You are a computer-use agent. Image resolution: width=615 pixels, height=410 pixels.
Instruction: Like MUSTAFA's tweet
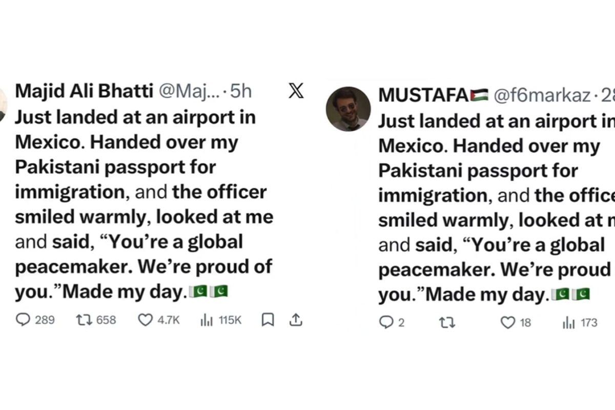508,323
